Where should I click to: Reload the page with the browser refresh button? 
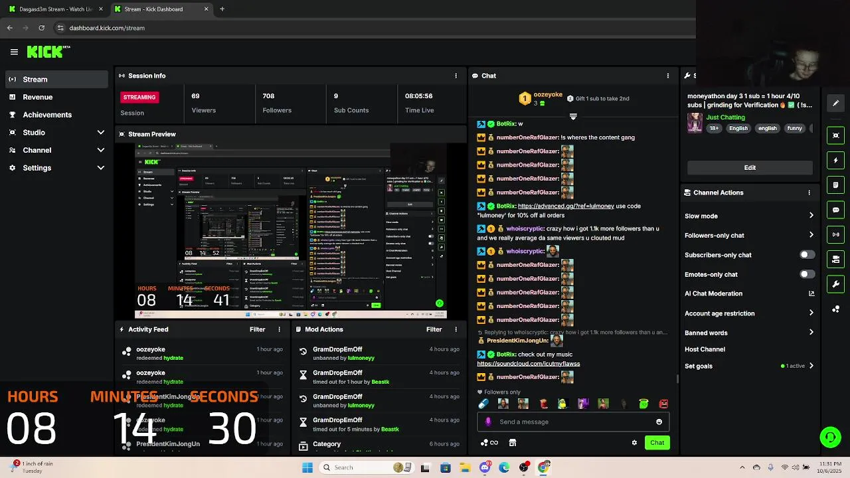(42, 28)
